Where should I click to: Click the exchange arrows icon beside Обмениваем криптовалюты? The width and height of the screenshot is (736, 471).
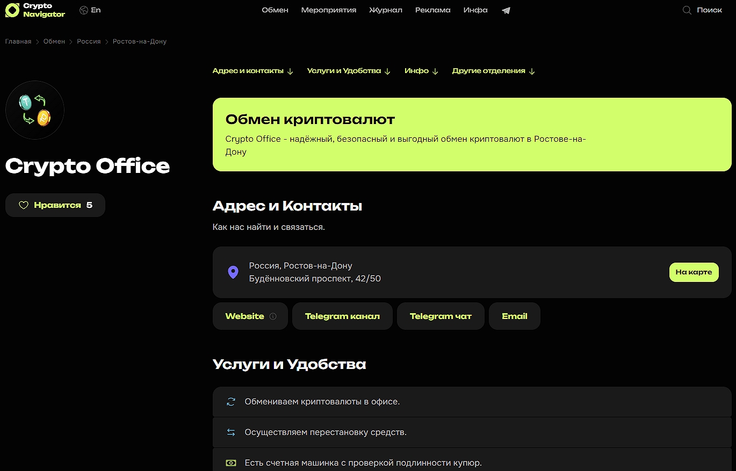coord(231,402)
